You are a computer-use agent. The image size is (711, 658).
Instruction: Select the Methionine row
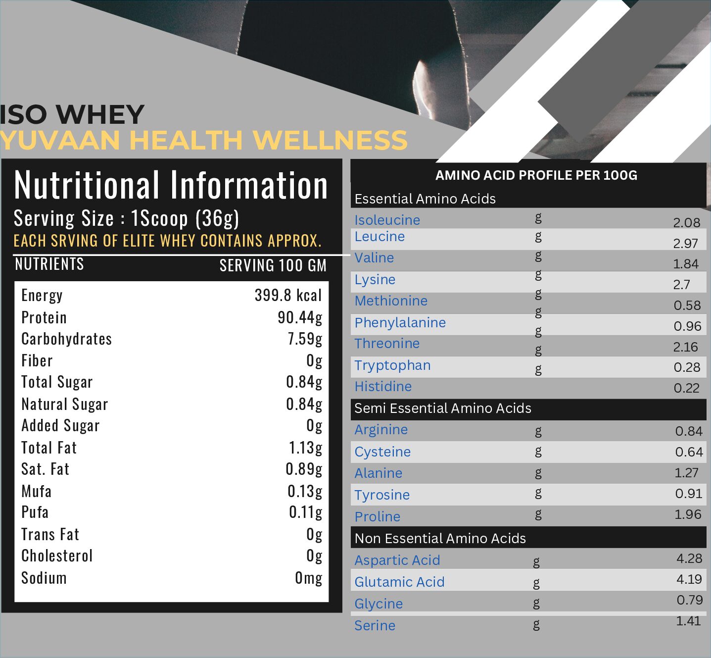[x=528, y=303]
